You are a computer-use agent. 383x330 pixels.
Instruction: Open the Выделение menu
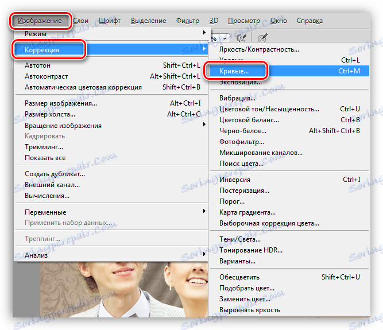click(148, 21)
